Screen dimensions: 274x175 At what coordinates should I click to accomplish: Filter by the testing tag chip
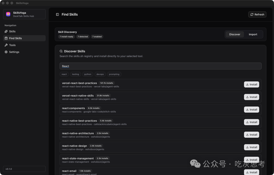[x=76, y=74]
